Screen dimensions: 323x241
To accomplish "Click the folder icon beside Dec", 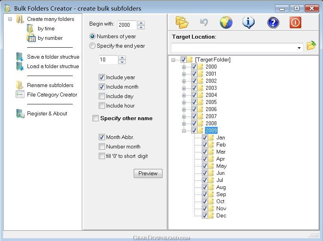I will 211,215.
